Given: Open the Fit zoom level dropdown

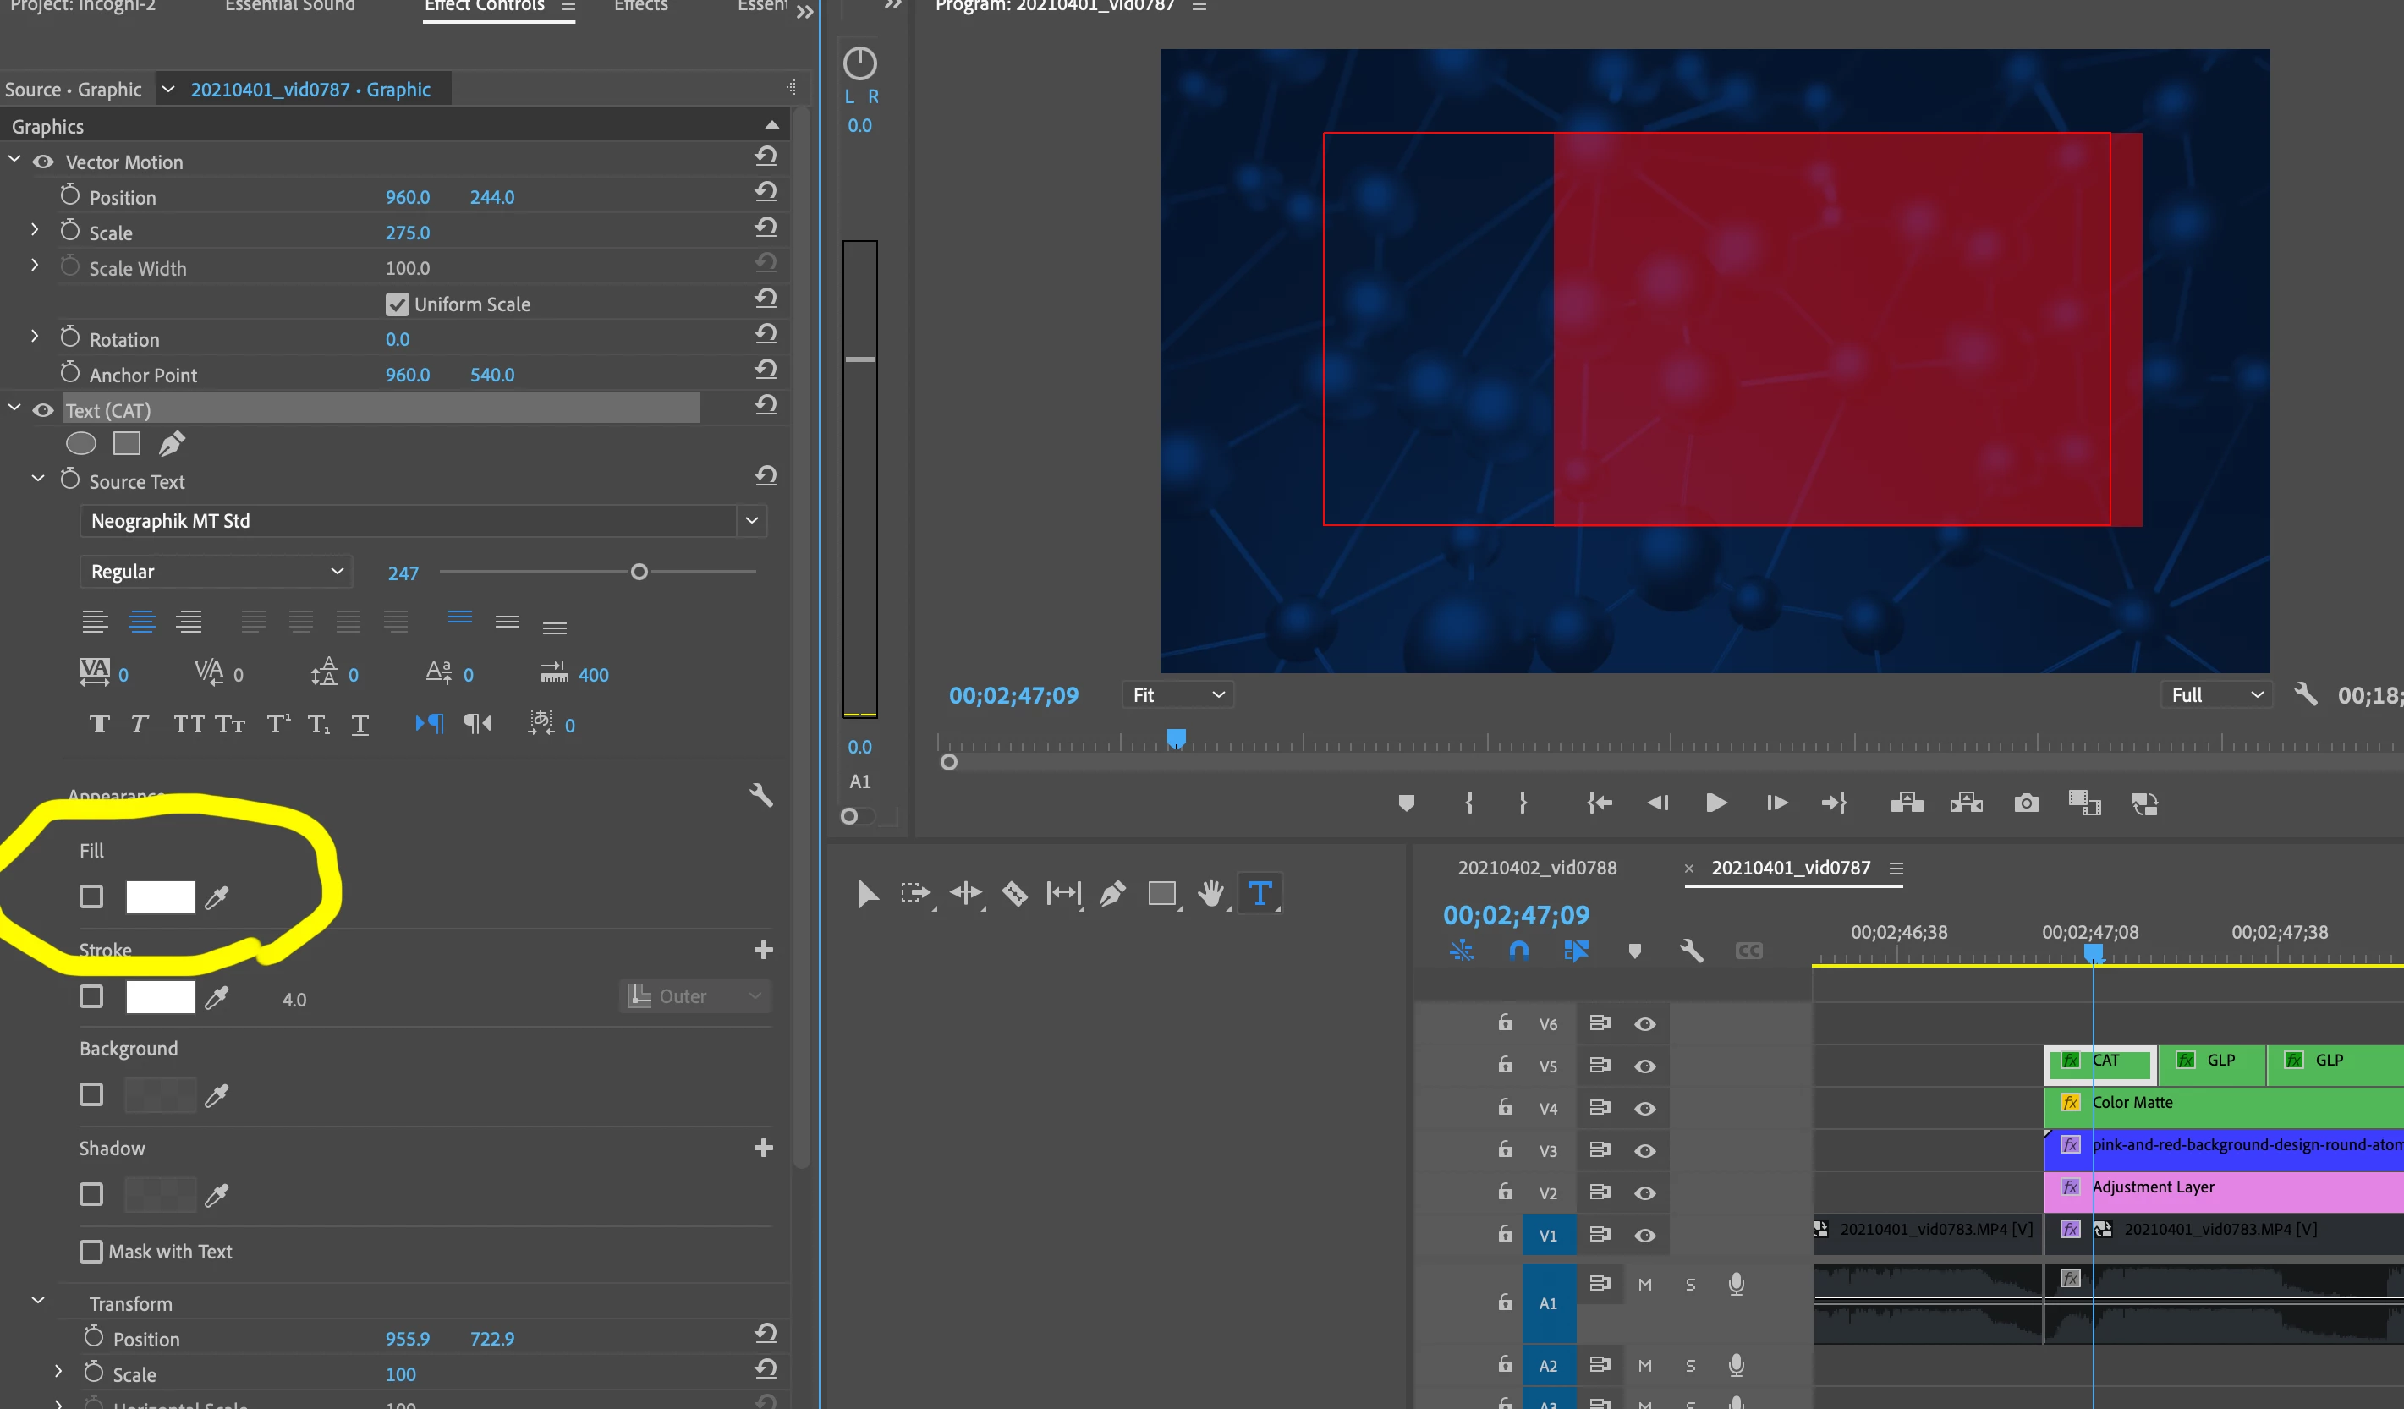Looking at the screenshot, I should [1177, 695].
